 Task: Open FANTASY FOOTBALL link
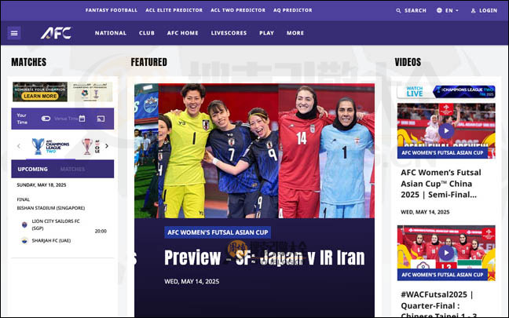pos(112,10)
